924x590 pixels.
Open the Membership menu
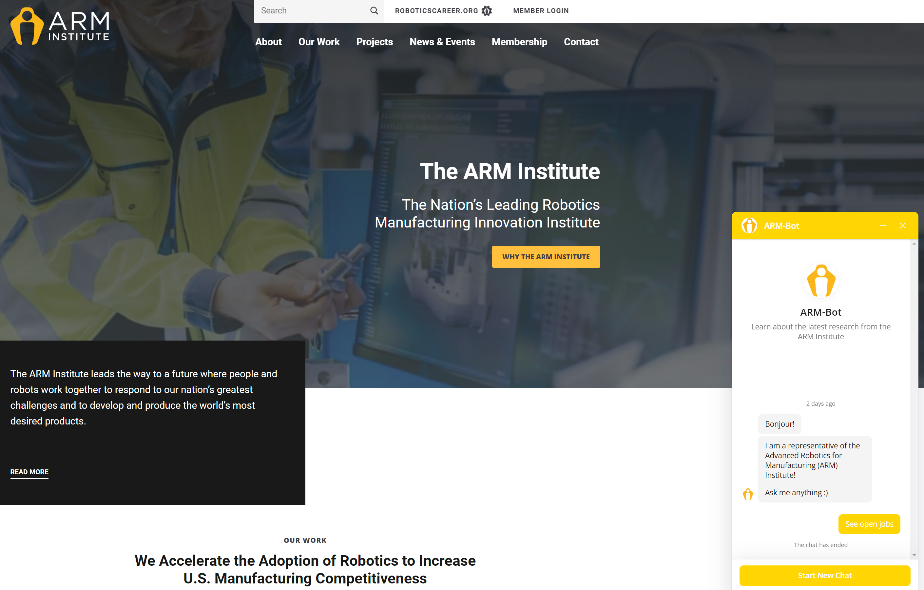click(x=519, y=42)
